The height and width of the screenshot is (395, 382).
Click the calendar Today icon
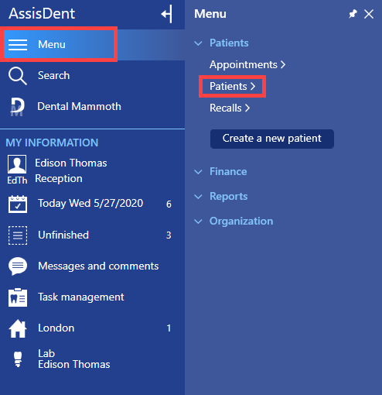pyautogui.click(x=18, y=204)
